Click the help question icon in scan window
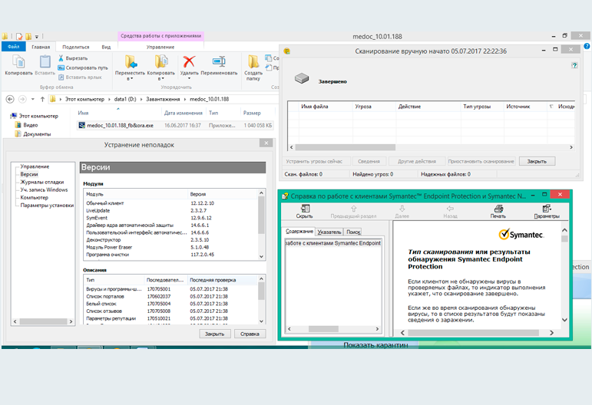Screen dimensions: 592x405 click(574, 65)
